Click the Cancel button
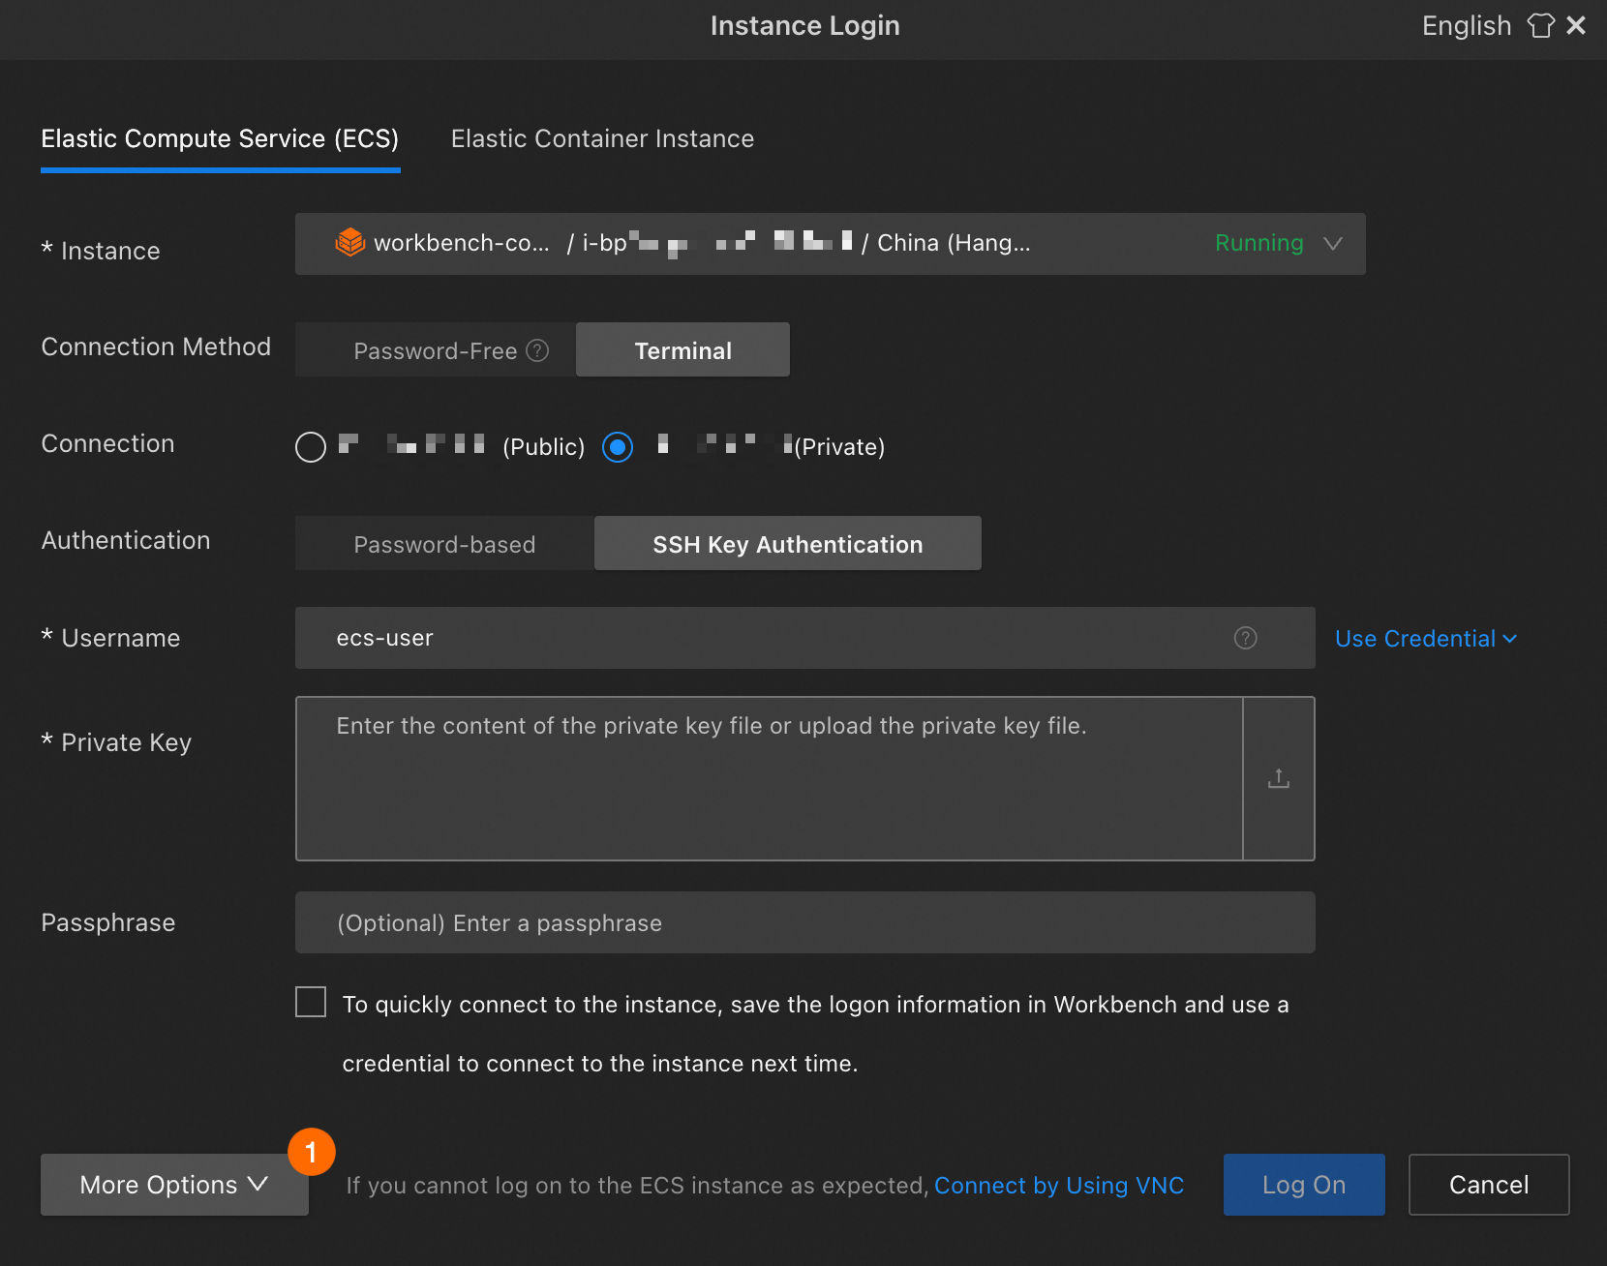 click(x=1489, y=1185)
